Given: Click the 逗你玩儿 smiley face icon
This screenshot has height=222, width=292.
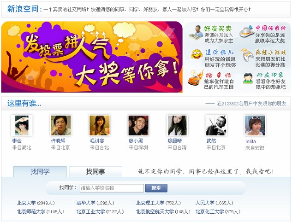Looking at the screenshot, I should pos(197,54).
